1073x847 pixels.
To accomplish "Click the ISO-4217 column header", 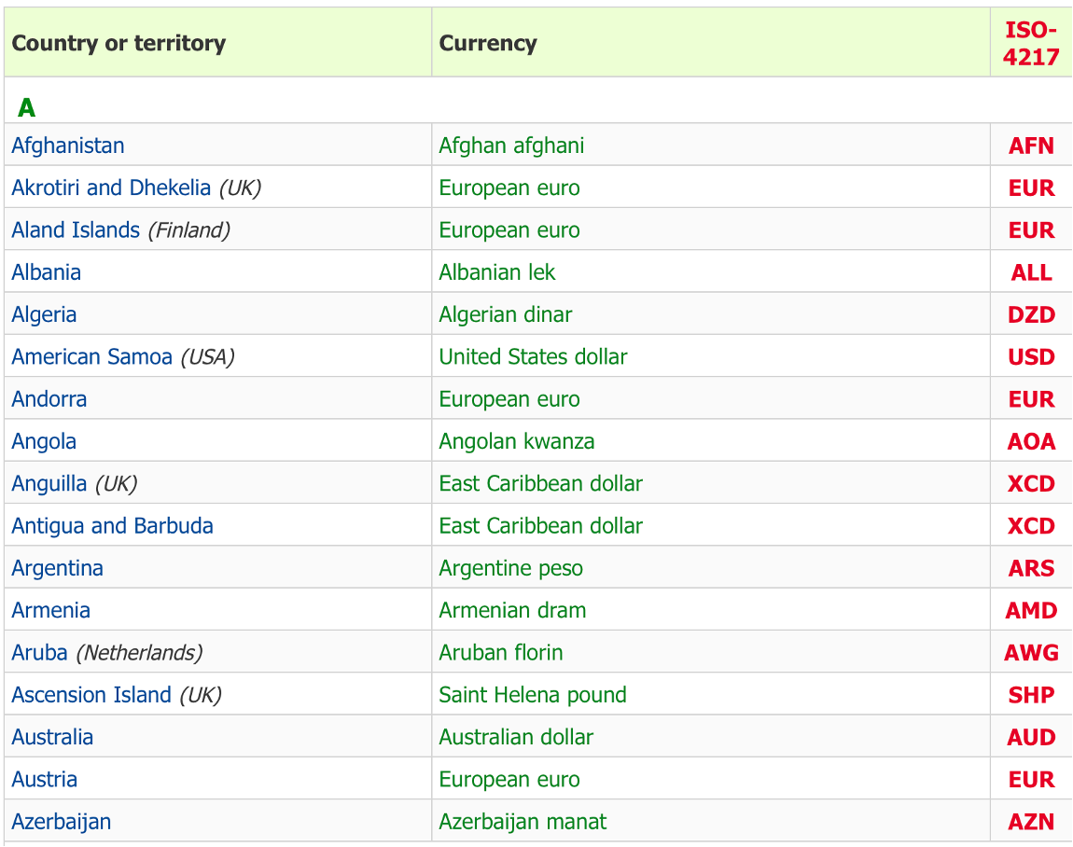I will coord(1031,43).
